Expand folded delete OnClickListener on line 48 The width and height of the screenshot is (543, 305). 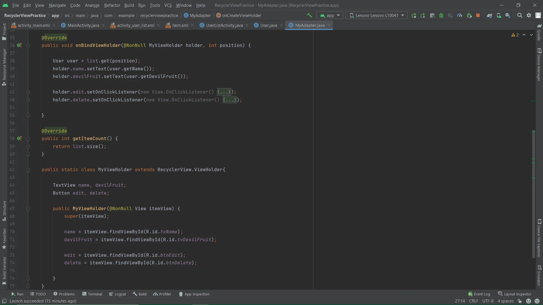[28, 100]
